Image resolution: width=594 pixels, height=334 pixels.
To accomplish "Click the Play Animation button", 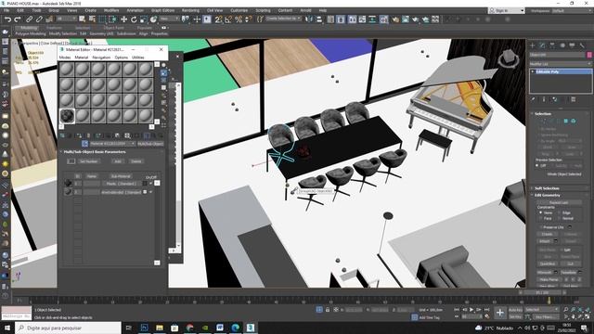I will point(471,309).
